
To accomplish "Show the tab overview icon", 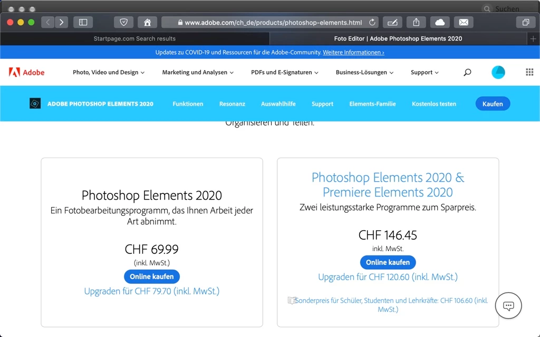I will point(526,22).
